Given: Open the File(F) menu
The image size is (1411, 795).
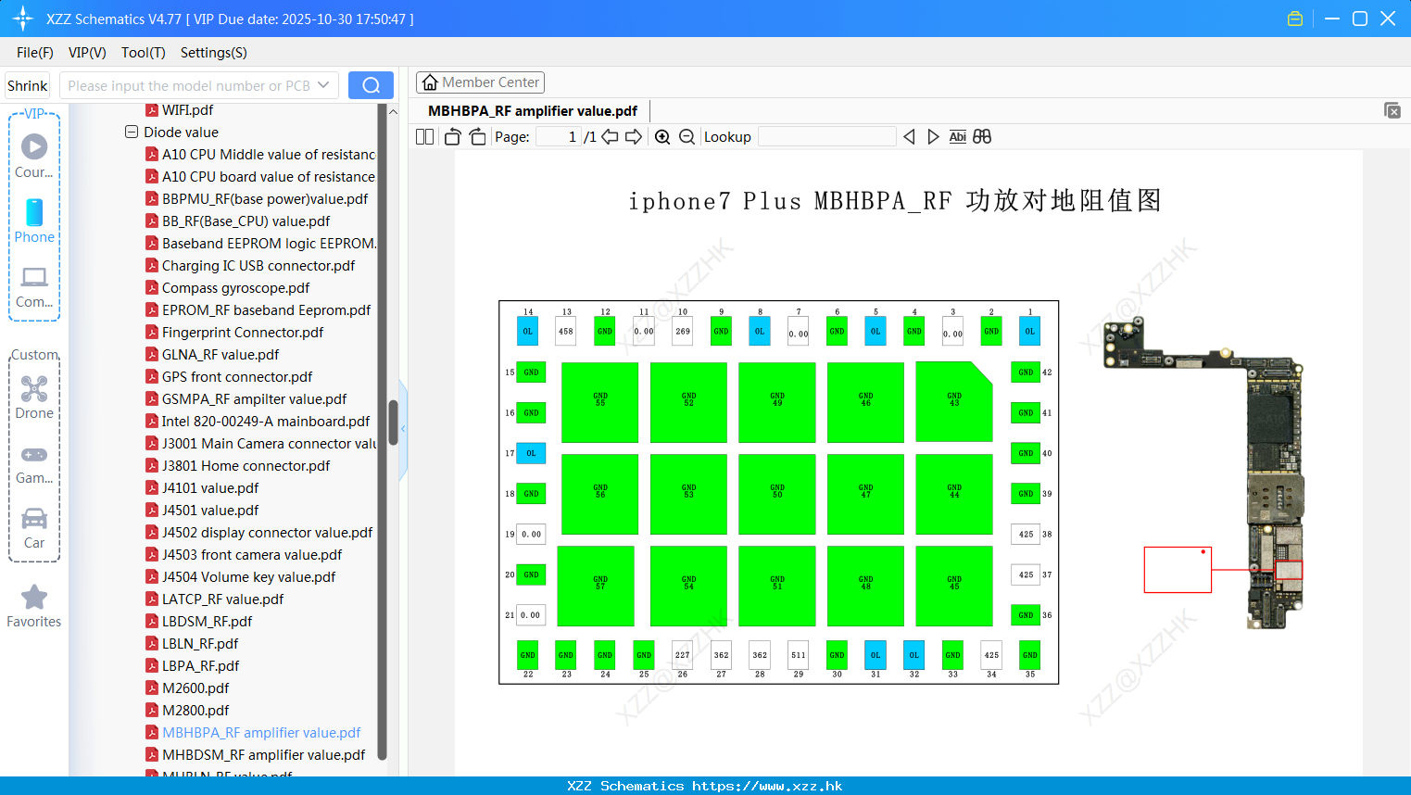Looking at the screenshot, I should [x=35, y=53].
